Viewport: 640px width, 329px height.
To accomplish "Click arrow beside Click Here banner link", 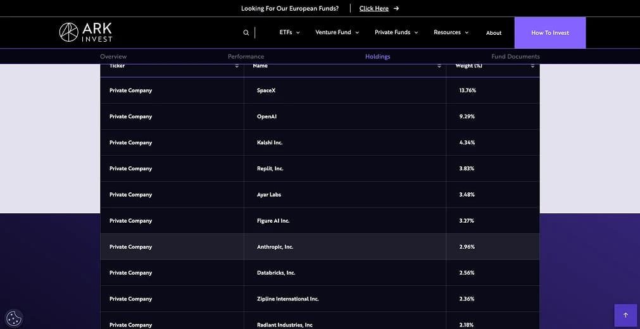I will 396,8.
